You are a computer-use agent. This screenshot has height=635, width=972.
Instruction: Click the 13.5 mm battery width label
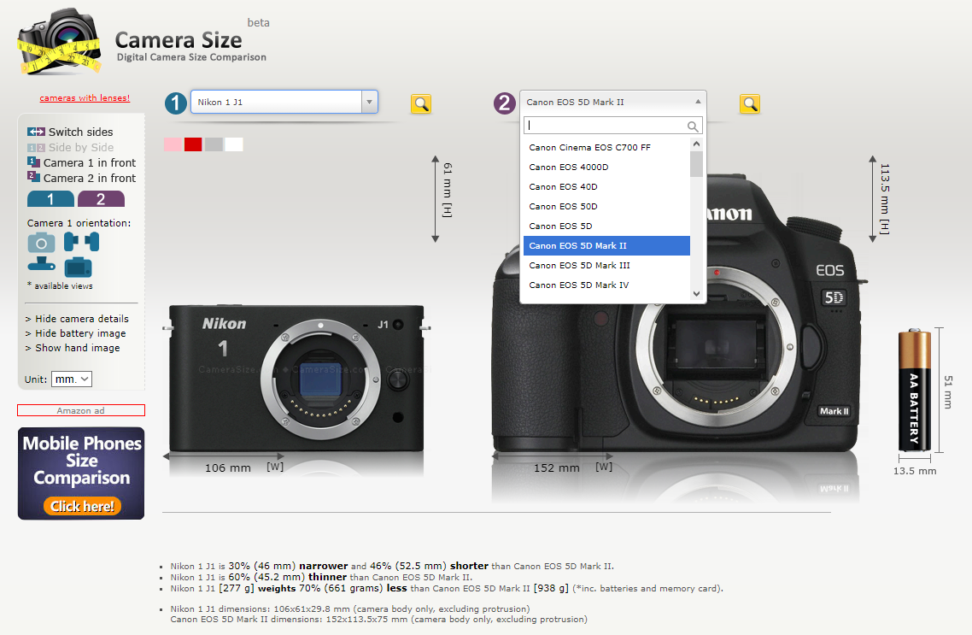(915, 471)
